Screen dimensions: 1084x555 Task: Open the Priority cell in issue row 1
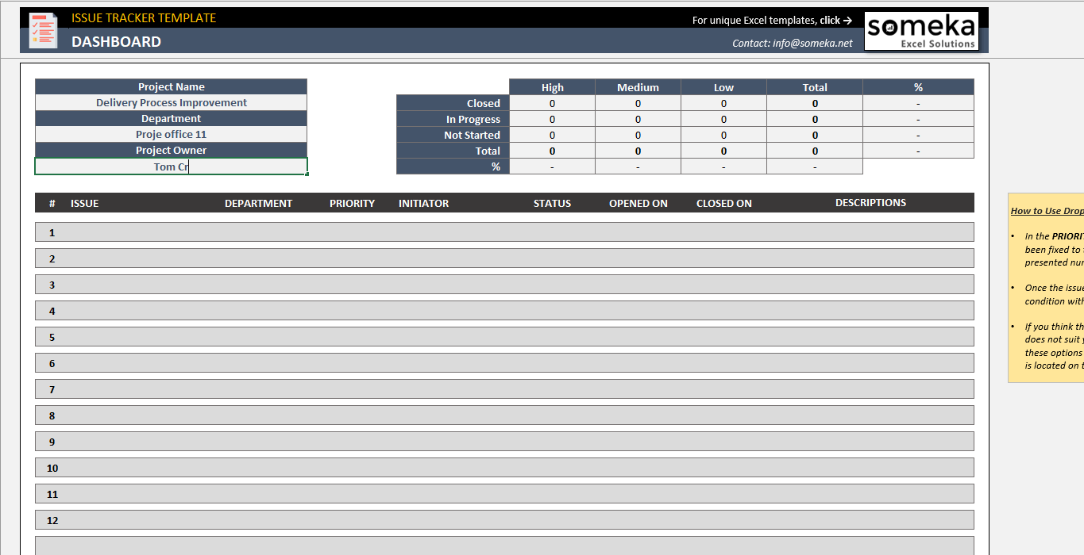pos(352,232)
